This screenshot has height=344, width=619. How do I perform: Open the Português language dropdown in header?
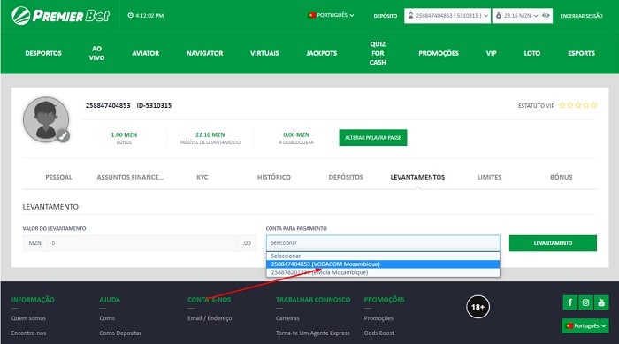[331, 15]
